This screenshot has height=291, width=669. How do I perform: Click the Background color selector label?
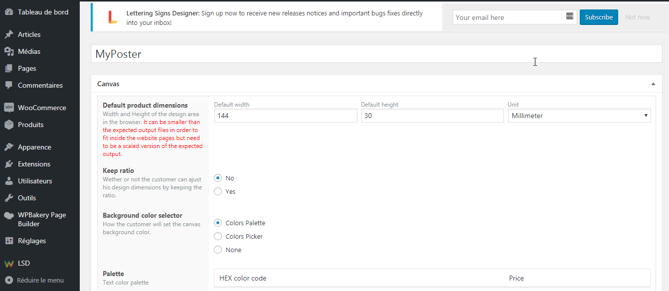click(143, 215)
